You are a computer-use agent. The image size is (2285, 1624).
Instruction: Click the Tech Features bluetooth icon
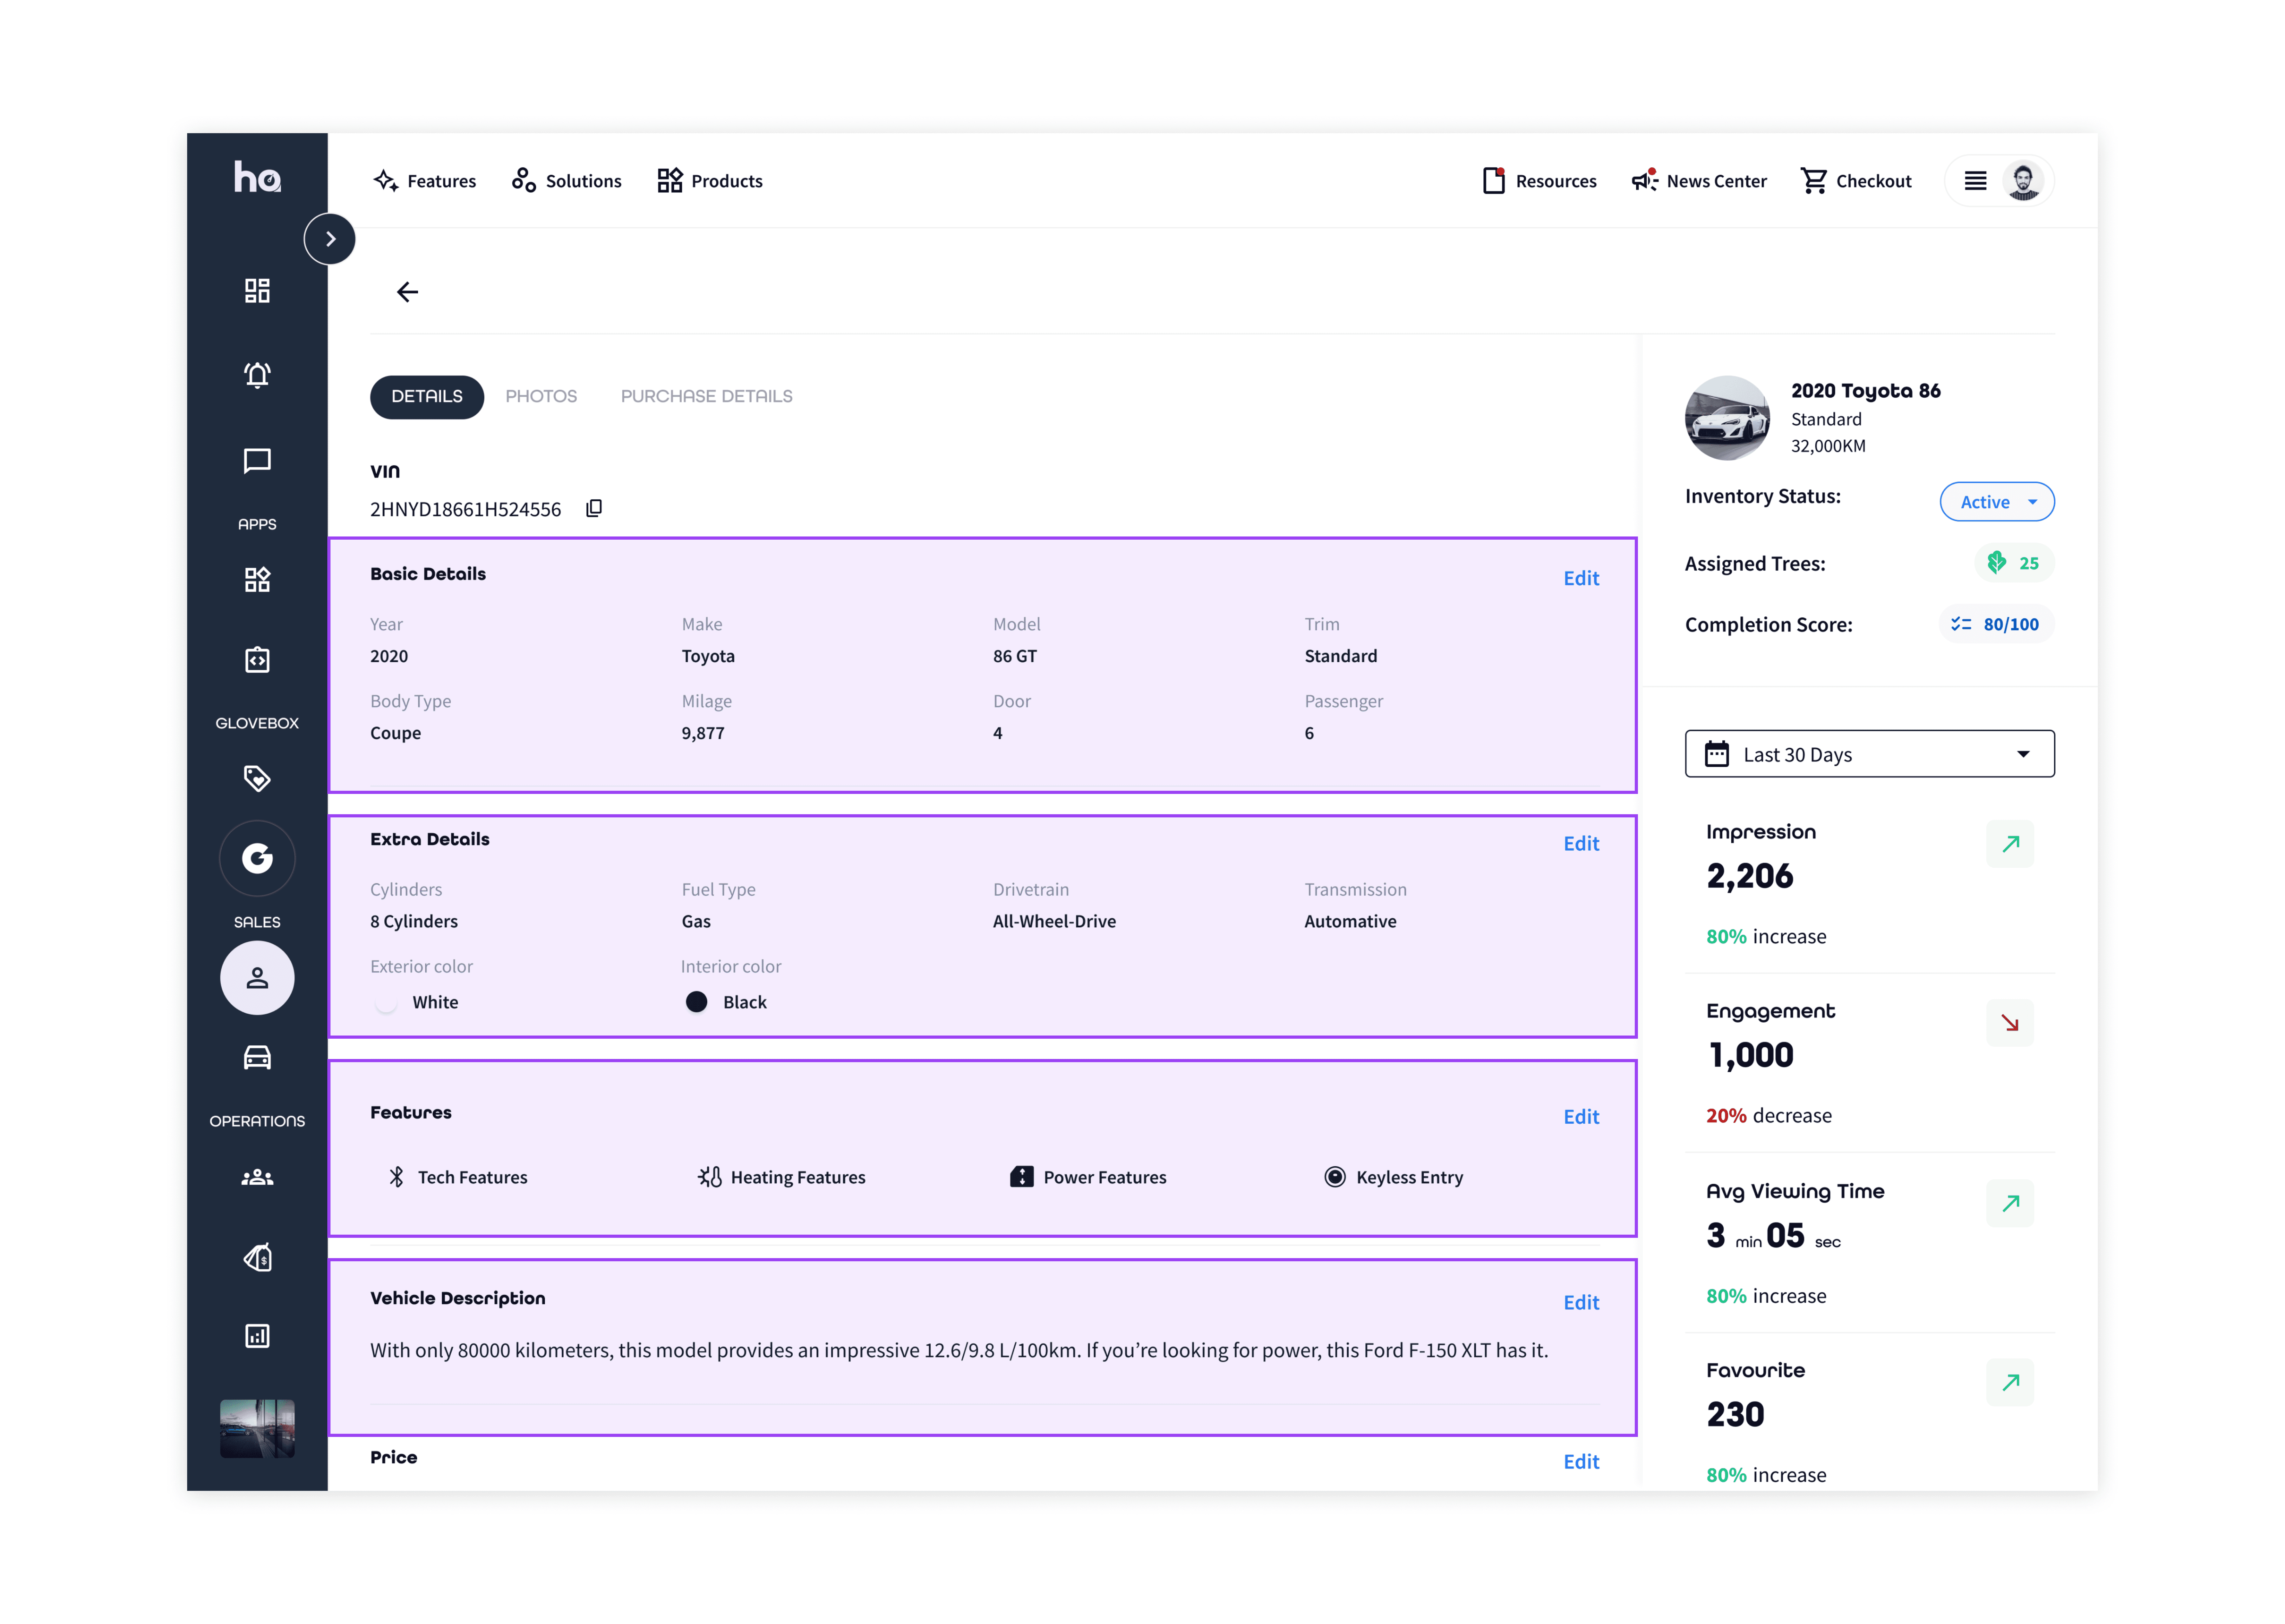coord(397,1177)
